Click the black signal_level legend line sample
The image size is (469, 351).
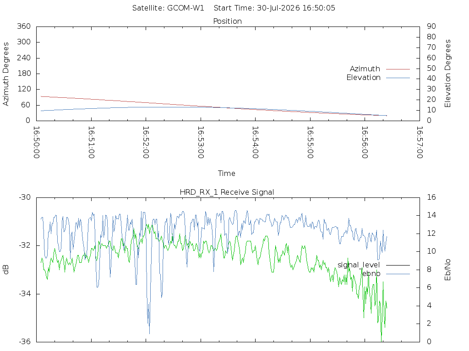pyautogui.click(x=398, y=265)
